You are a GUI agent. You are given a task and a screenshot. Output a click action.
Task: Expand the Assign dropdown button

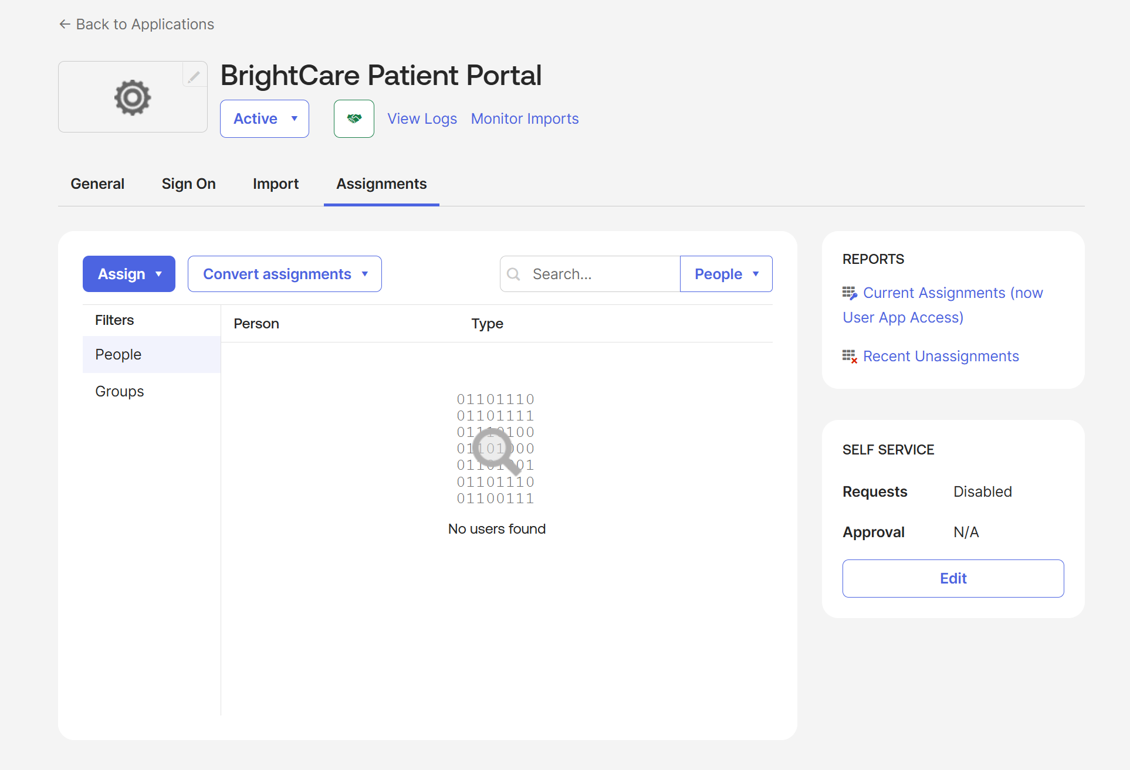pyautogui.click(x=129, y=274)
